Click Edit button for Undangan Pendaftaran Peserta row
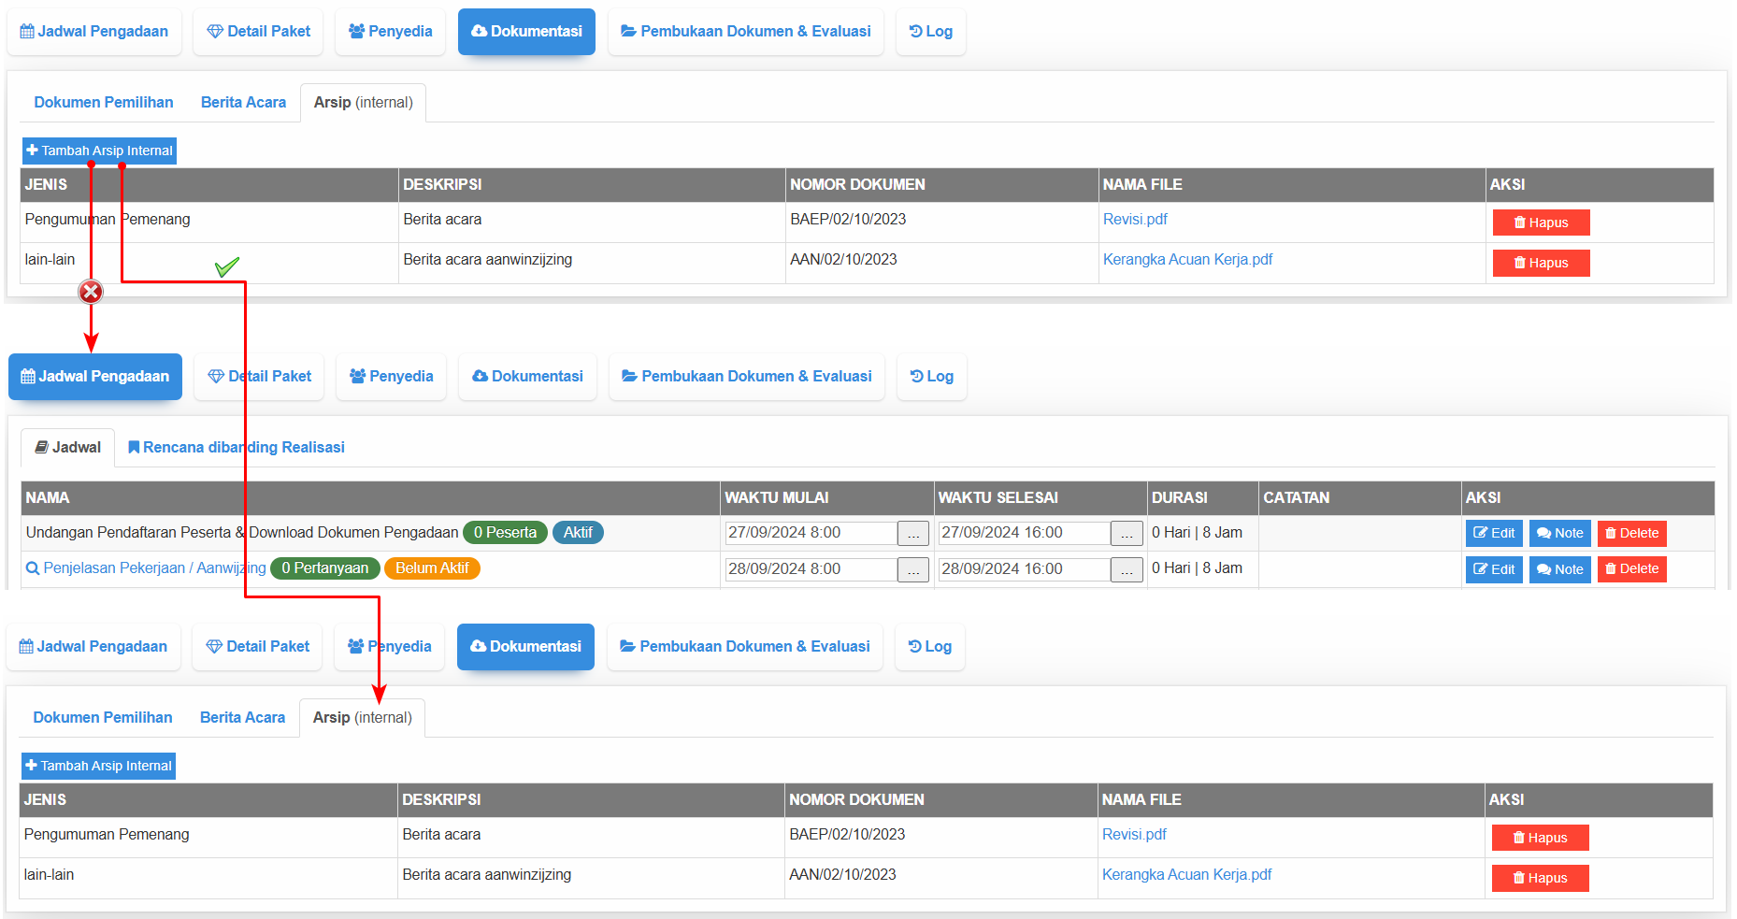This screenshot has height=919, width=1737. point(1493,533)
